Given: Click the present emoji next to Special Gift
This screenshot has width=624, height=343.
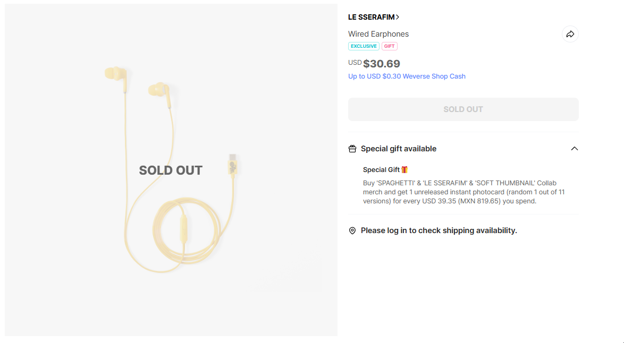Looking at the screenshot, I should [404, 170].
